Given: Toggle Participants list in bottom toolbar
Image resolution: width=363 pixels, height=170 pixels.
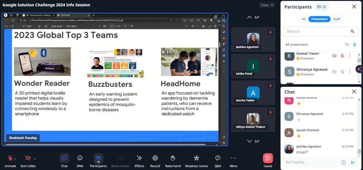Looking at the screenshot, I should coord(98,160).
